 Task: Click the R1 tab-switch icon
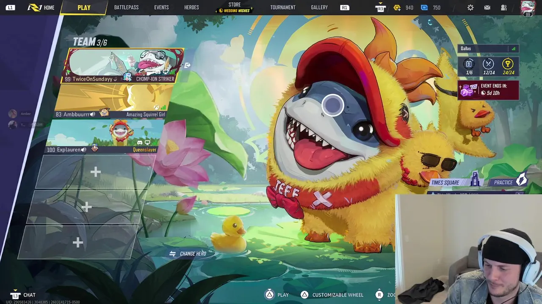[x=345, y=8]
